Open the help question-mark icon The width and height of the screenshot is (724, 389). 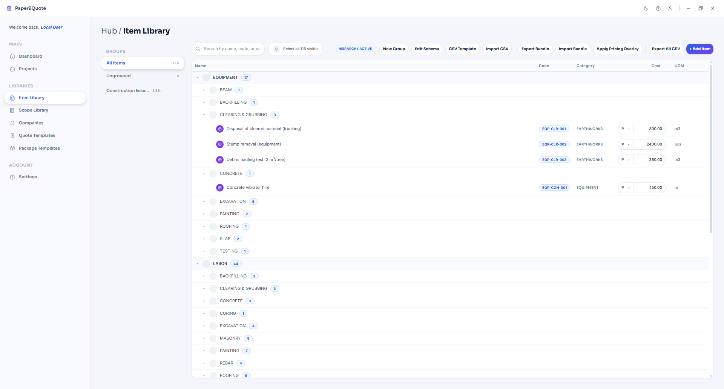tap(658, 8)
